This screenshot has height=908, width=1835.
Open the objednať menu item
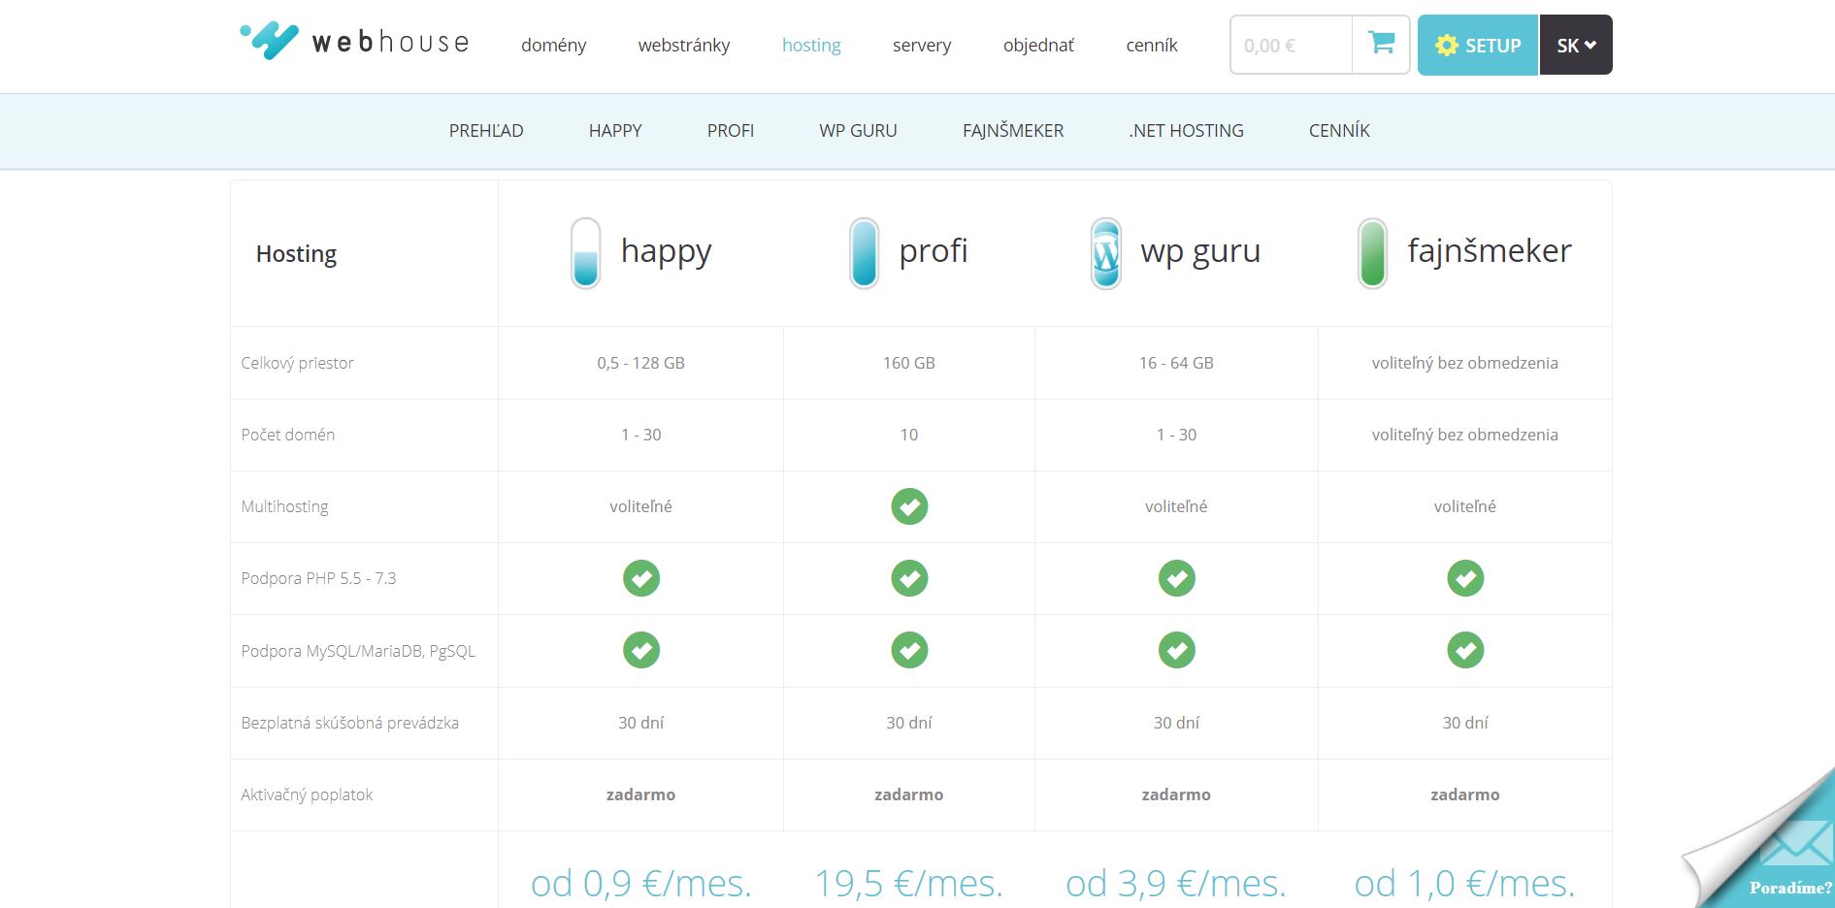(1038, 45)
